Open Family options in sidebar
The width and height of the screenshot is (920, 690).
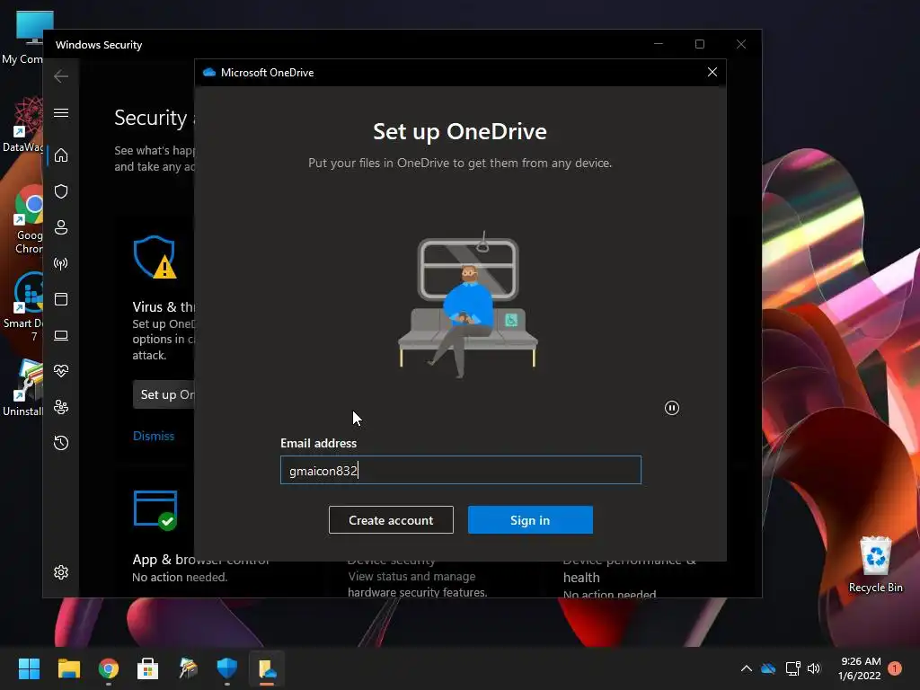(x=61, y=407)
